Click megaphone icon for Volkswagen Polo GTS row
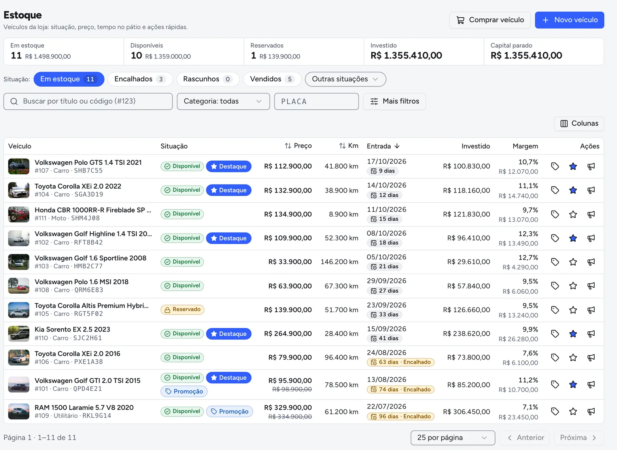 coord(591,166)
